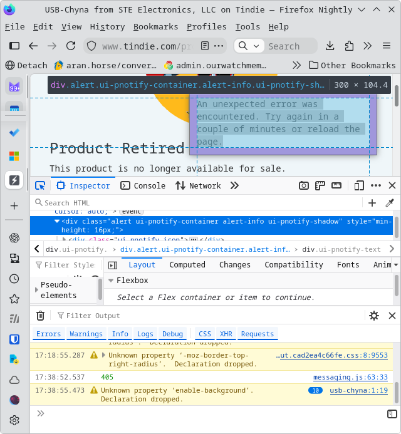The height and width of the screenshot is (434, 401).
Task: Collapse the div.alert ui-pnotify-container node
Action: pos(57,222)
